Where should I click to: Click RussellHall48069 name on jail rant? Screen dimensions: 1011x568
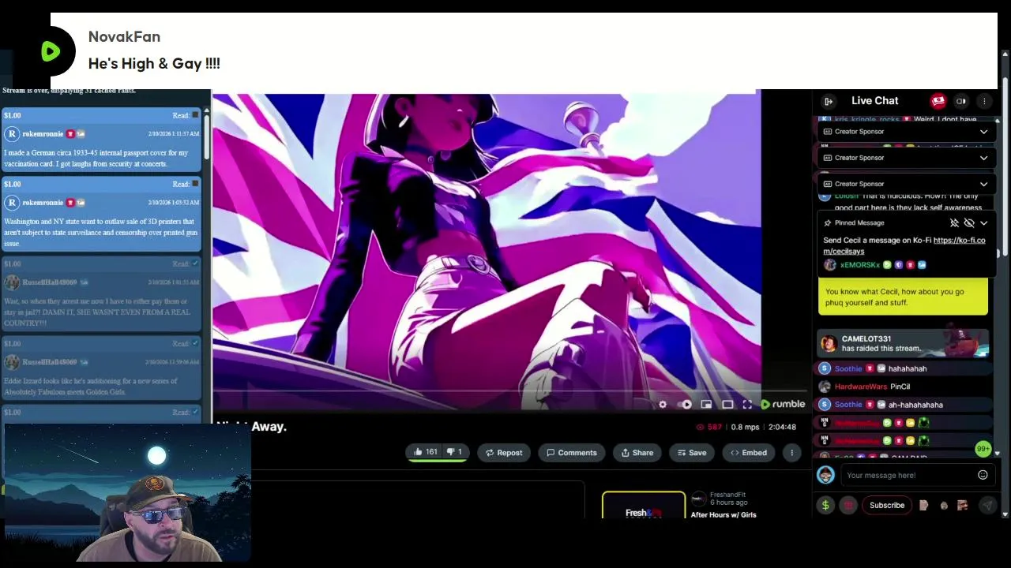coord(49,282)
